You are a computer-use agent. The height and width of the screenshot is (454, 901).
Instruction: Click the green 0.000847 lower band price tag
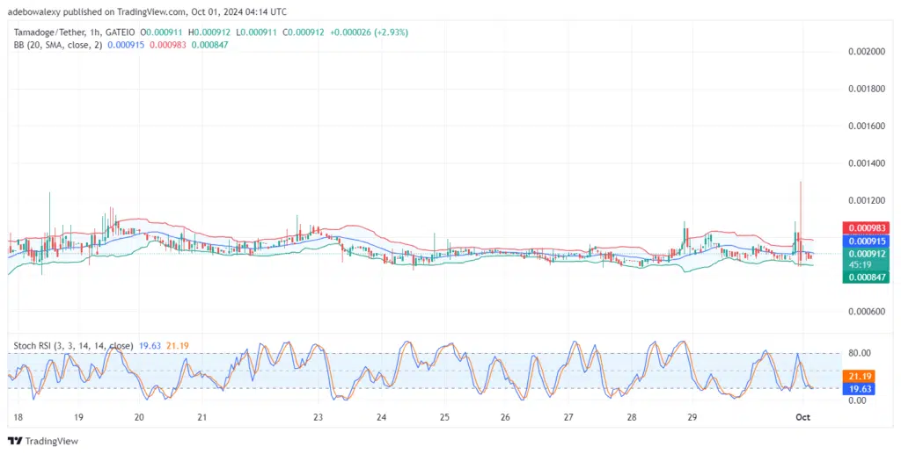863,277
